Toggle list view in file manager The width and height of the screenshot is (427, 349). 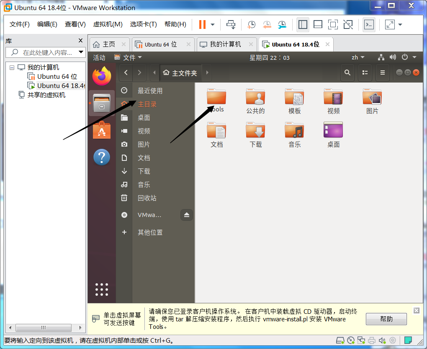pyautogui.click(x=365, y=72)
